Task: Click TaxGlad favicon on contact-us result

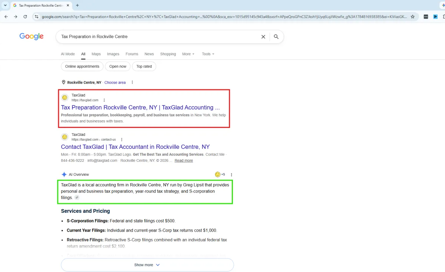Action: coord(65,137)
